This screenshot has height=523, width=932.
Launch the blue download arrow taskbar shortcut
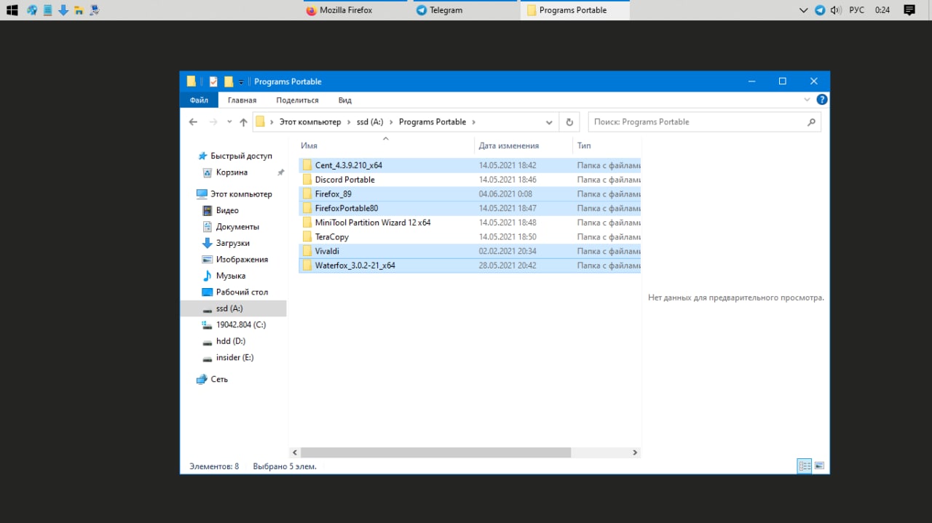(63, 10)
